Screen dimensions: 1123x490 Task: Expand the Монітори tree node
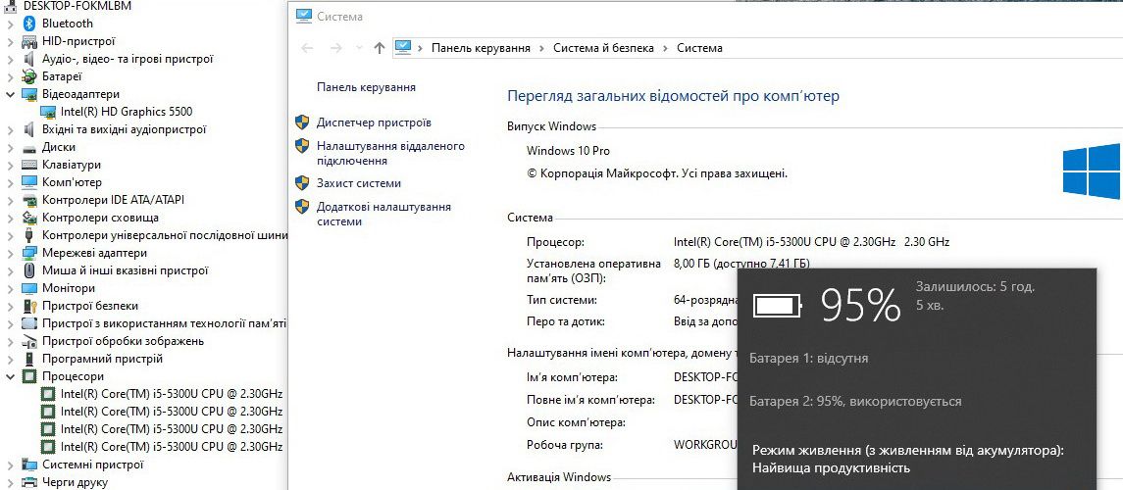10,288
